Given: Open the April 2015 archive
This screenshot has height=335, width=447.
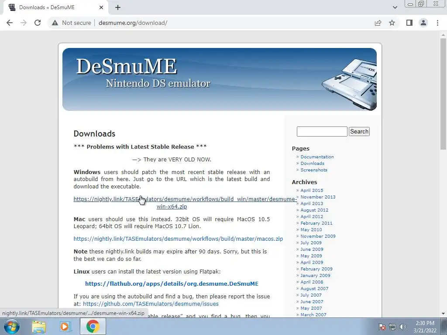Looking at the screenshot, I should pyautogui.click(x=312, y=190).
